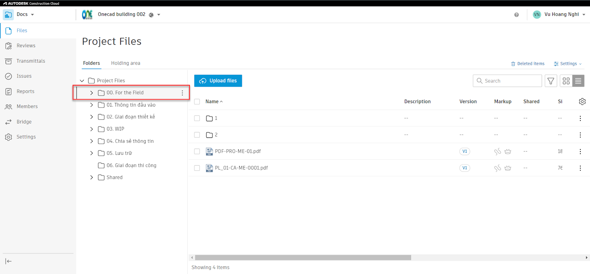Expand the 03. WIP folder

click(91, 129)
